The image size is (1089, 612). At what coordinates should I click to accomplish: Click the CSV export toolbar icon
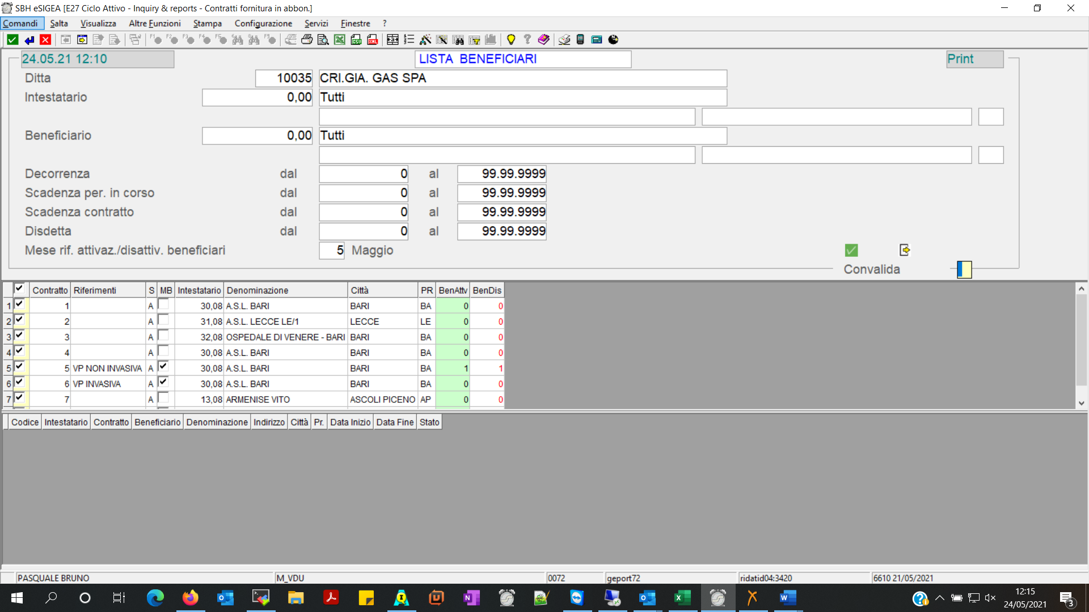coord(356,40)
